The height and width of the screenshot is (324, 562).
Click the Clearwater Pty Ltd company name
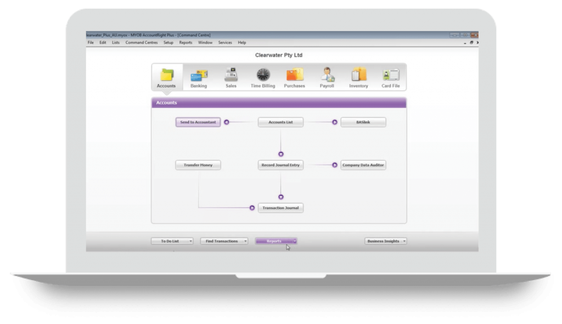click(x=279, y=55)
